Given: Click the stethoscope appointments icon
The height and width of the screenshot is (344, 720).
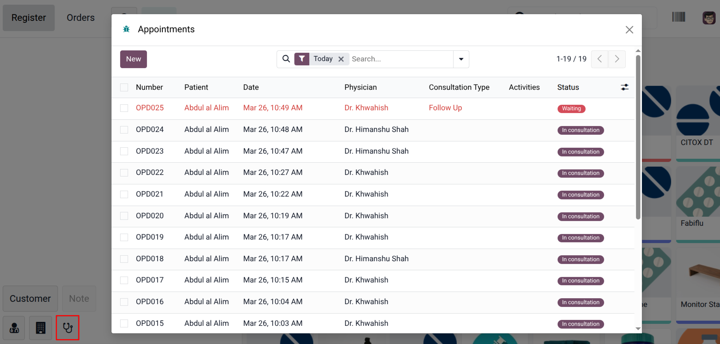Looking at the screenshot, I should click(x=67, y=328).
